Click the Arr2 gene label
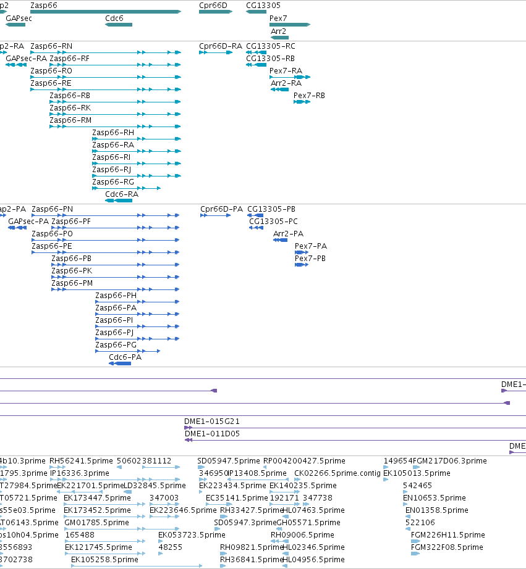The width and height of the screenshot is (526, 569). pos(278,31)
